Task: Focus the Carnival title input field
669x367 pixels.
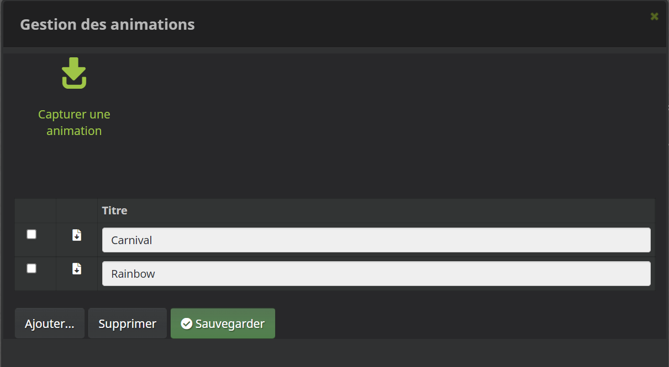Action: tap(376, 240)
